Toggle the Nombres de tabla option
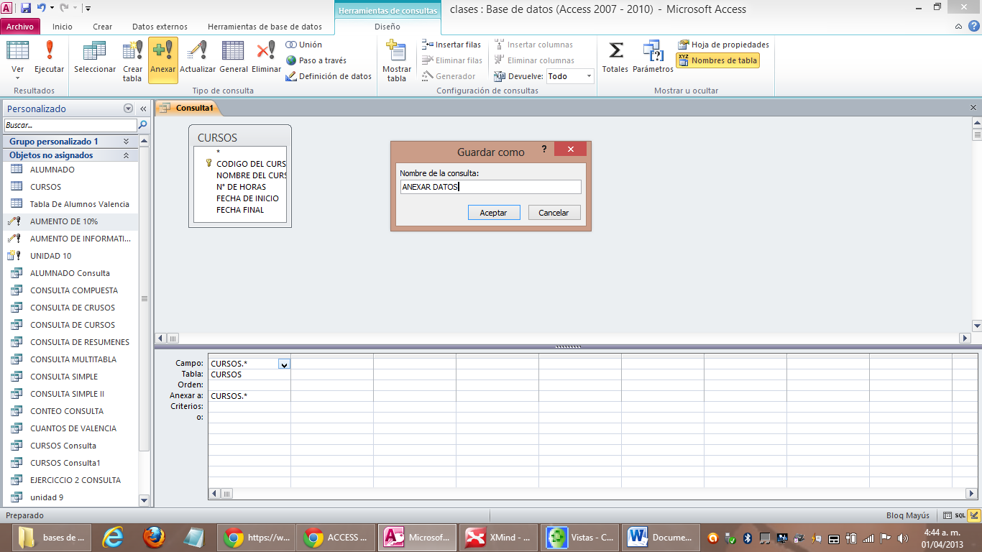The image size is (982, 552). tap(717, 60)
